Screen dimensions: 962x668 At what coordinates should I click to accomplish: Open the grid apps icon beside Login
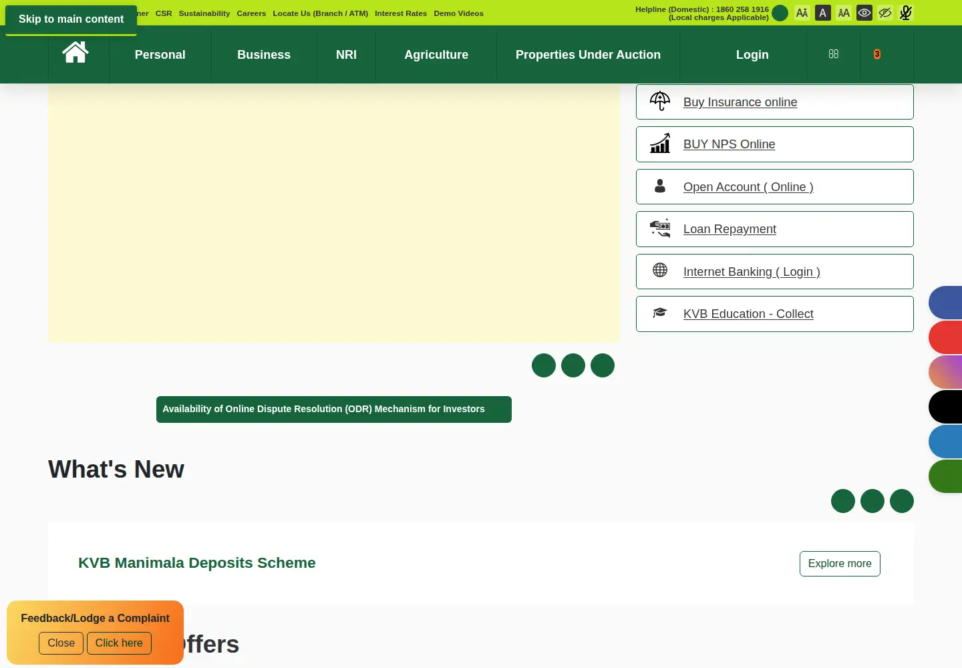tap(834, 54)
